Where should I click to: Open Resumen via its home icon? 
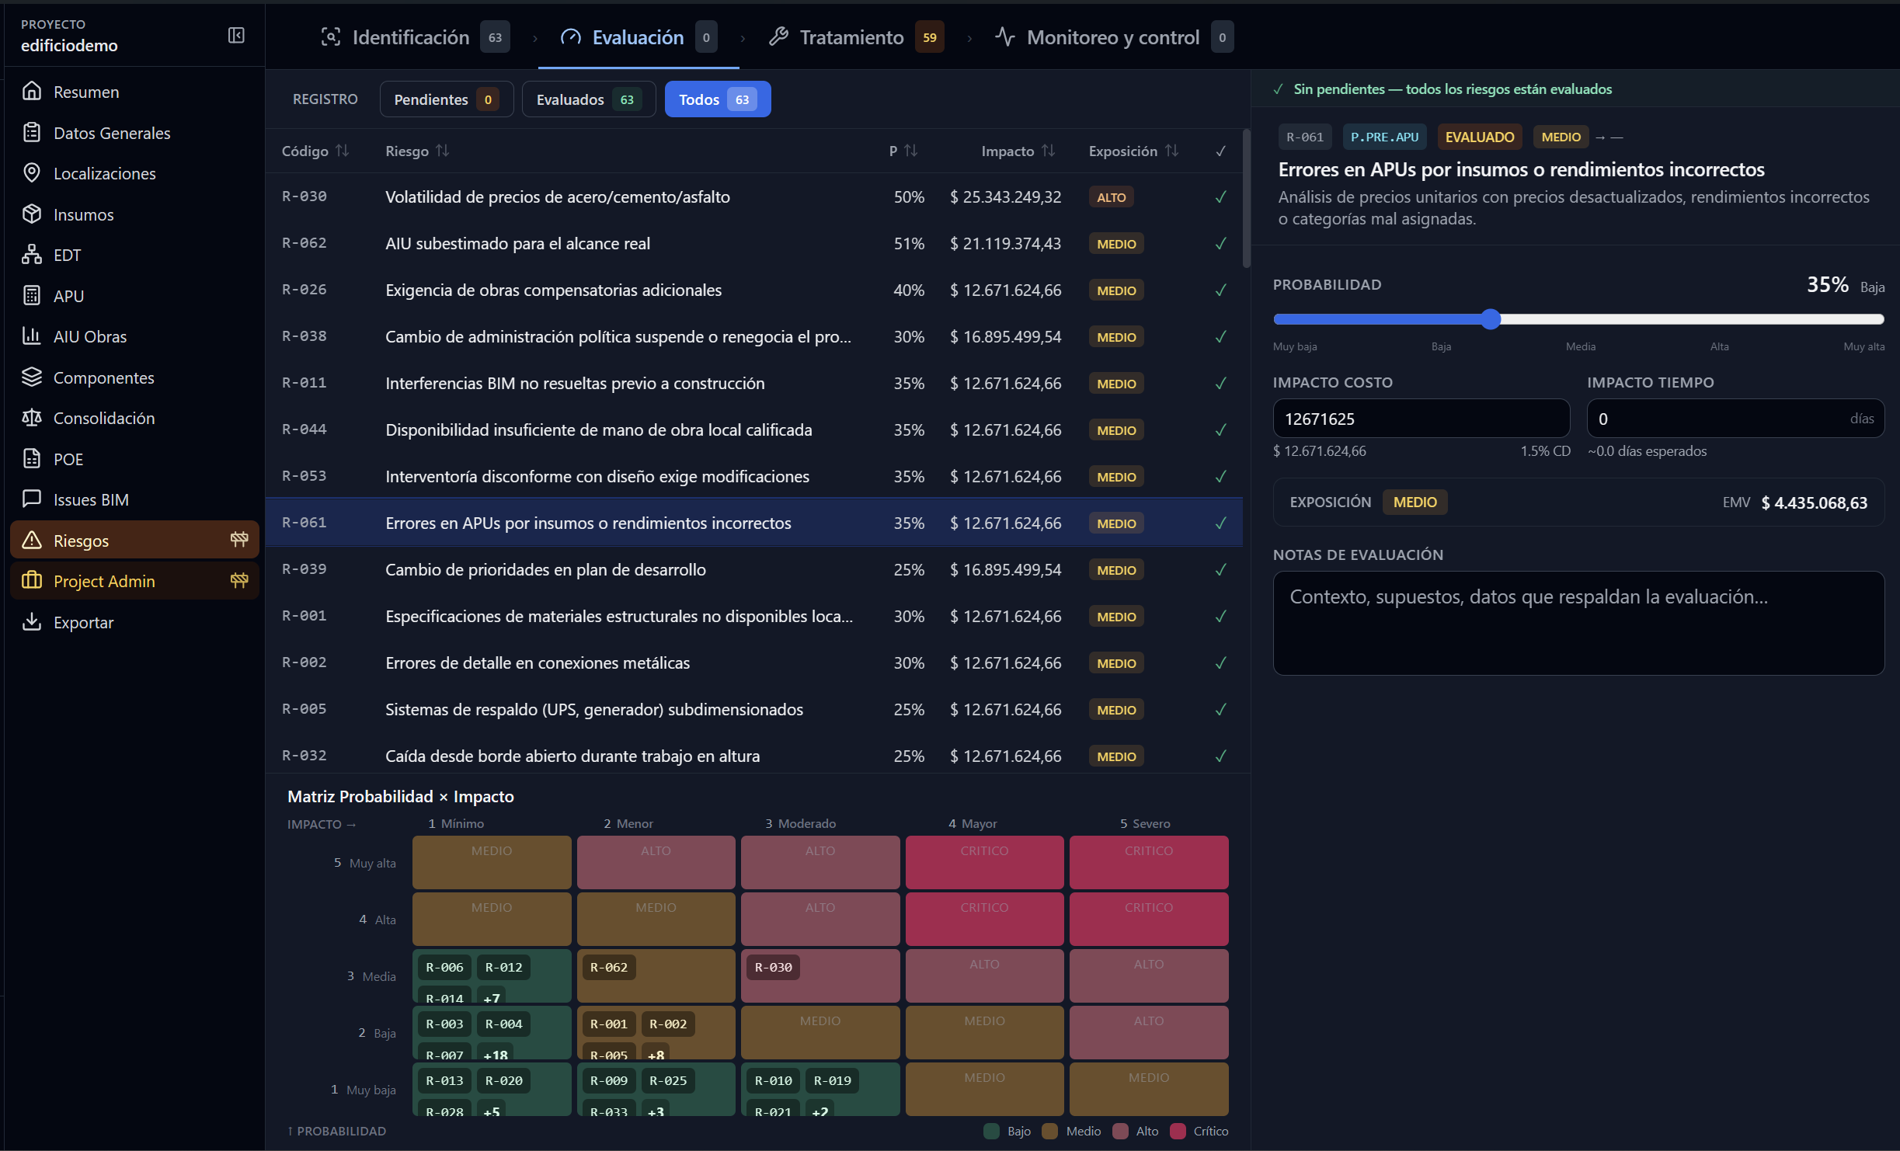(32, 92)
